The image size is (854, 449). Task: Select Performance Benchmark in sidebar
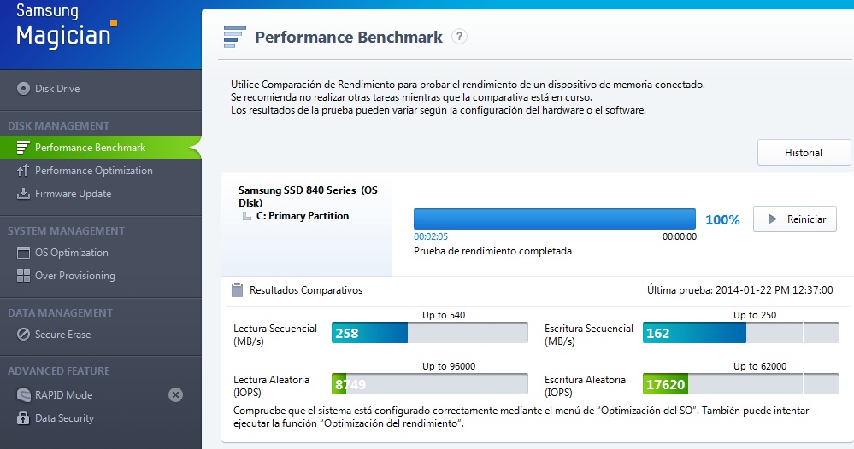[101, 148]
